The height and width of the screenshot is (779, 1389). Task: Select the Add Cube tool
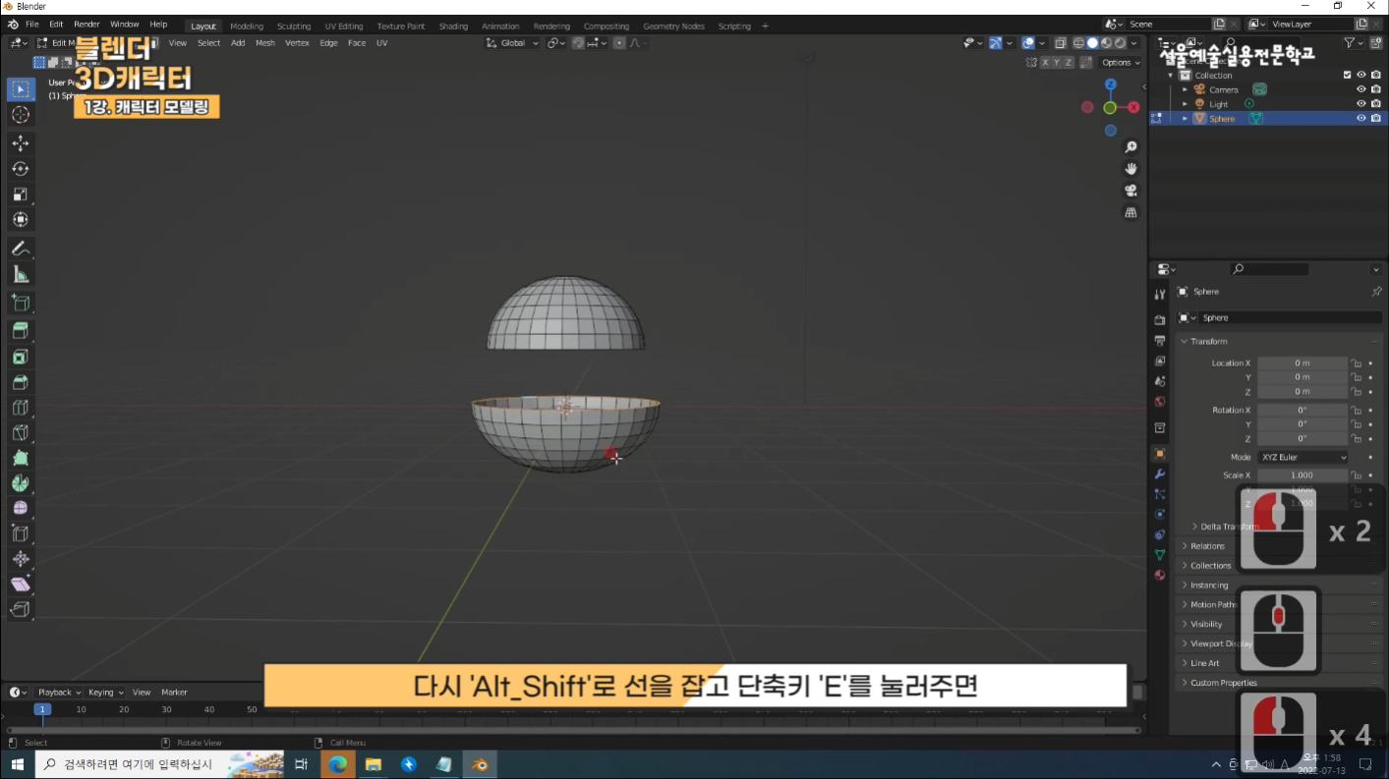[x=21, y=303]
